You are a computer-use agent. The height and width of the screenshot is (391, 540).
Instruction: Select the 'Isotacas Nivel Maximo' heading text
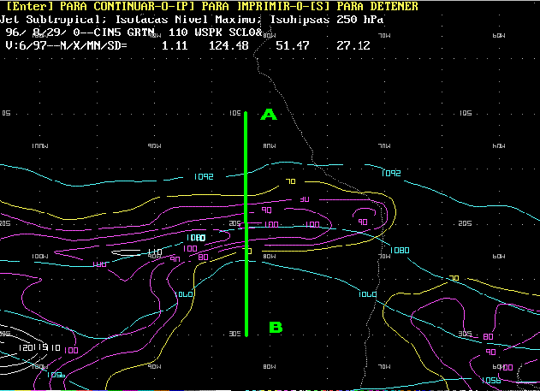[188, 20]
